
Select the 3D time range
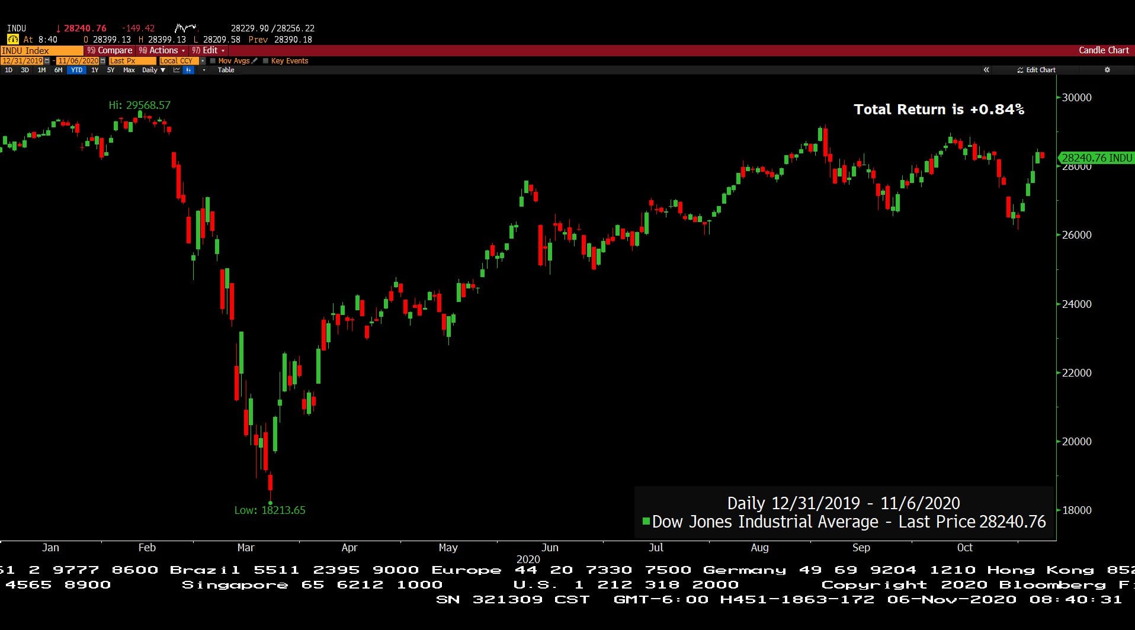tap(25, 70)
